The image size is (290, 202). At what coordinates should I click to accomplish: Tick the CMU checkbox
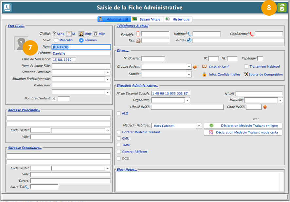(119, 138)
